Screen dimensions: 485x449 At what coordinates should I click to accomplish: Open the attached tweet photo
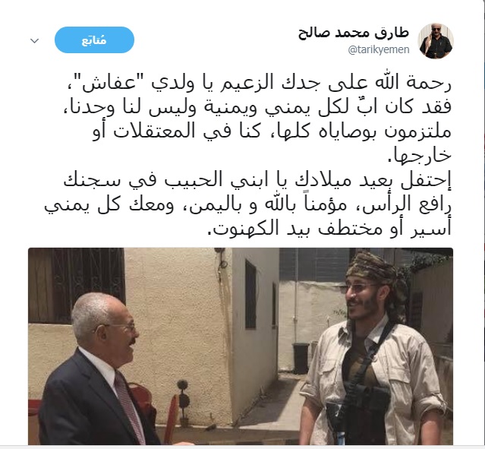(241, 346)
